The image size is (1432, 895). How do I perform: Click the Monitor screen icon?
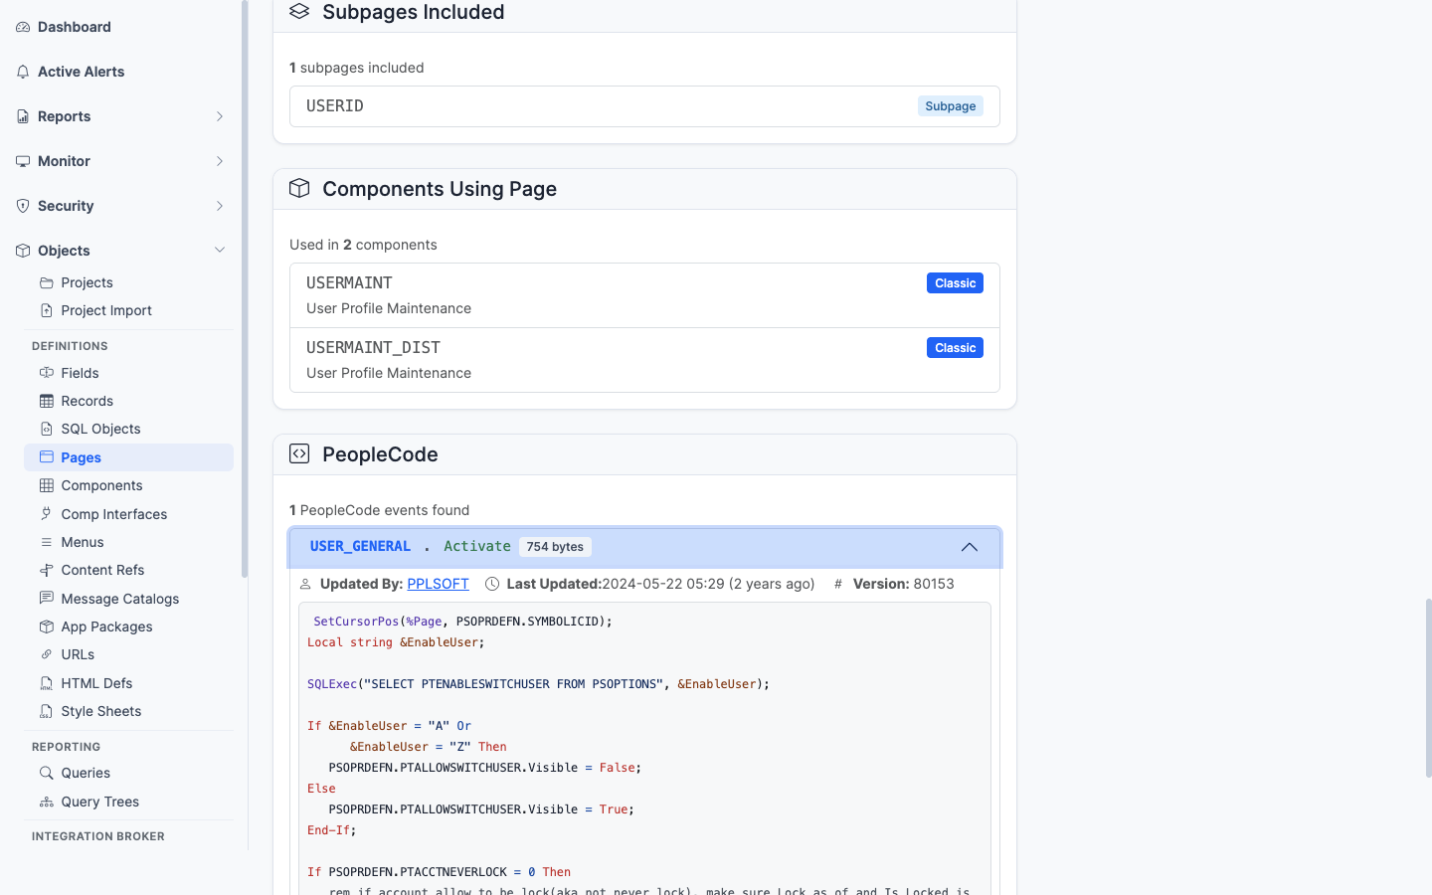(23, 161)
